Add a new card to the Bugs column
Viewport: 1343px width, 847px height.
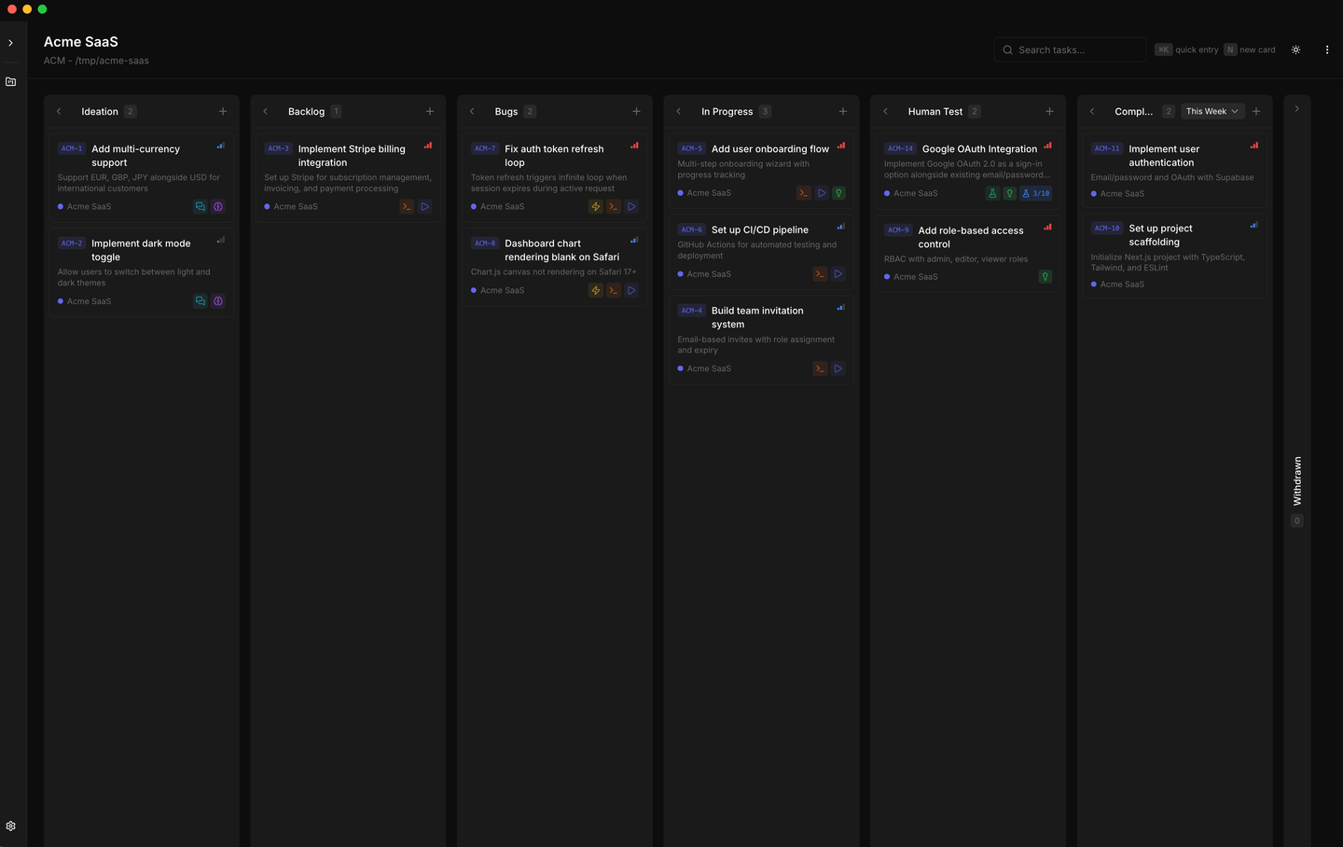click(636, 111)
